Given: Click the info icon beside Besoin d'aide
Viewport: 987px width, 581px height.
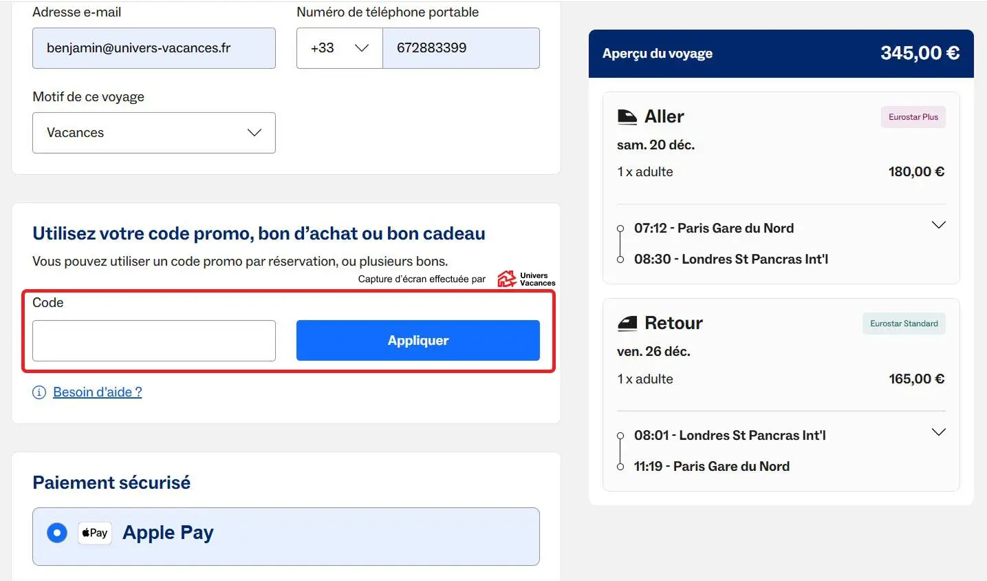Looking at the screenshot, I should pyautogui.click(x=39, y=392).
